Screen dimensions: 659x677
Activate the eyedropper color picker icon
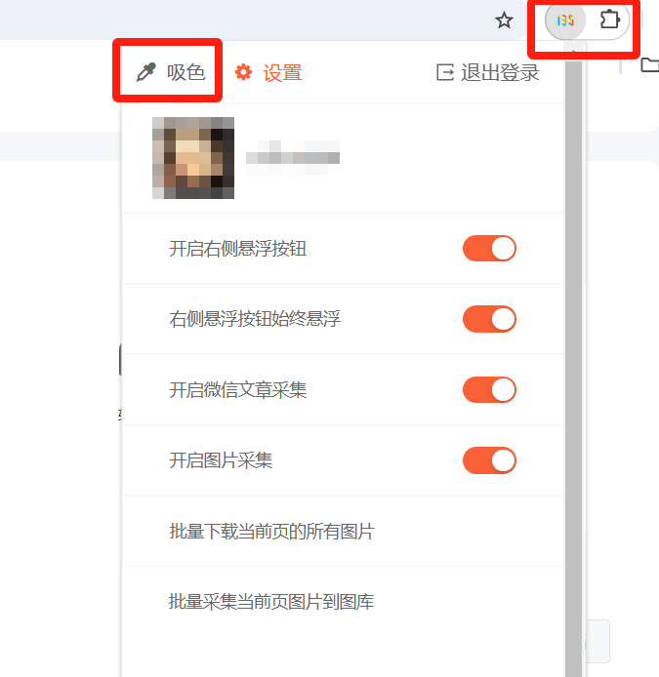tap(146, 72)
